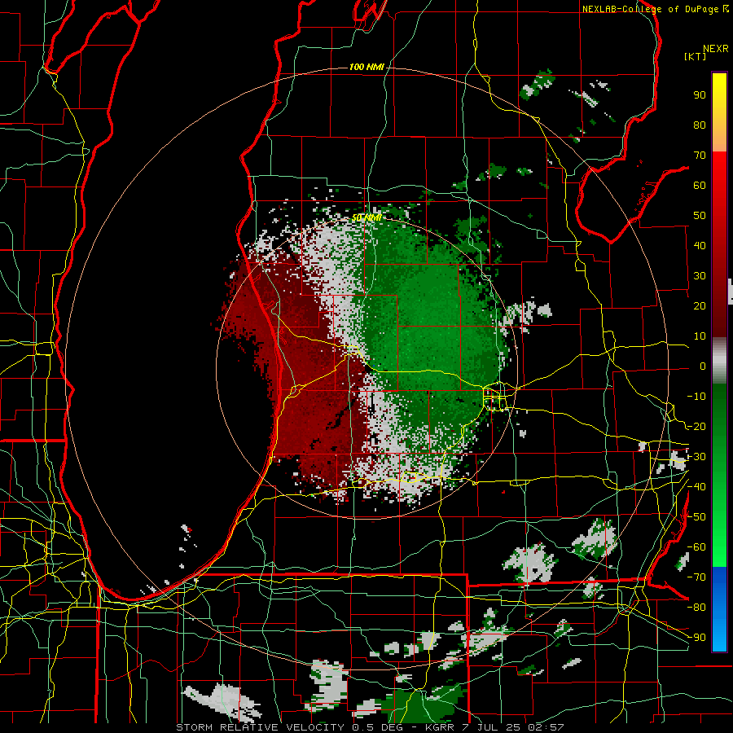Click the 7 JUL 25 date in the caption
The height and width of the screenshot is (733, 733).
click(492, 727)
